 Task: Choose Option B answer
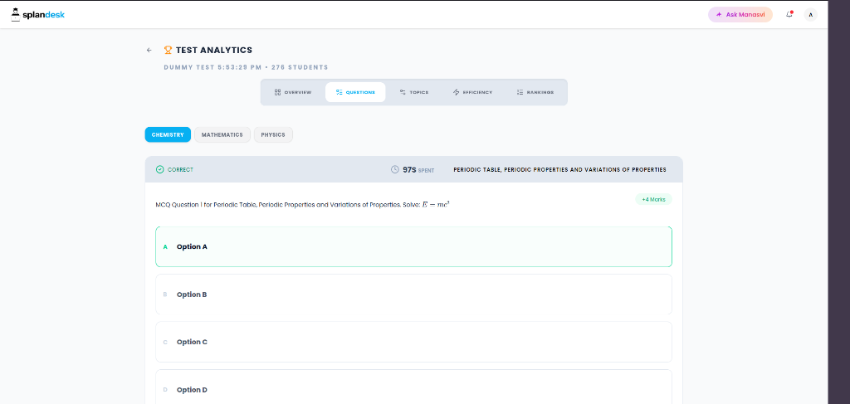(413, 294)
